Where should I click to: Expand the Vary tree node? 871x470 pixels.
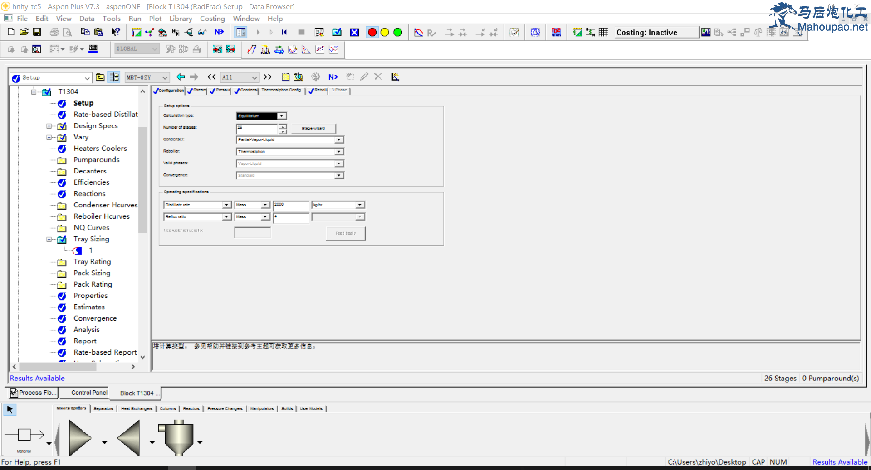(x=49, y=137)
